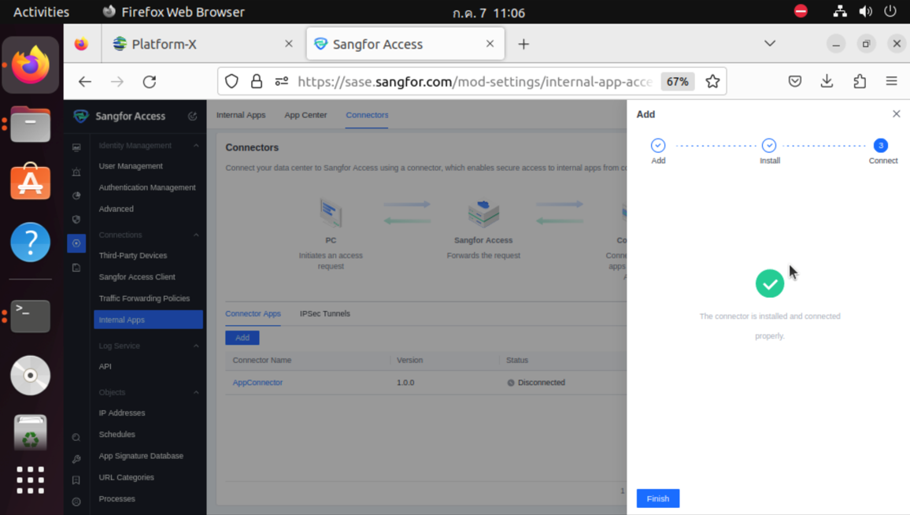The height and width of the screenshot is (515, 910).
Task: Open Terminal from the Ubuntu dock
Action: pyautogui.click(x=30, y=316)
